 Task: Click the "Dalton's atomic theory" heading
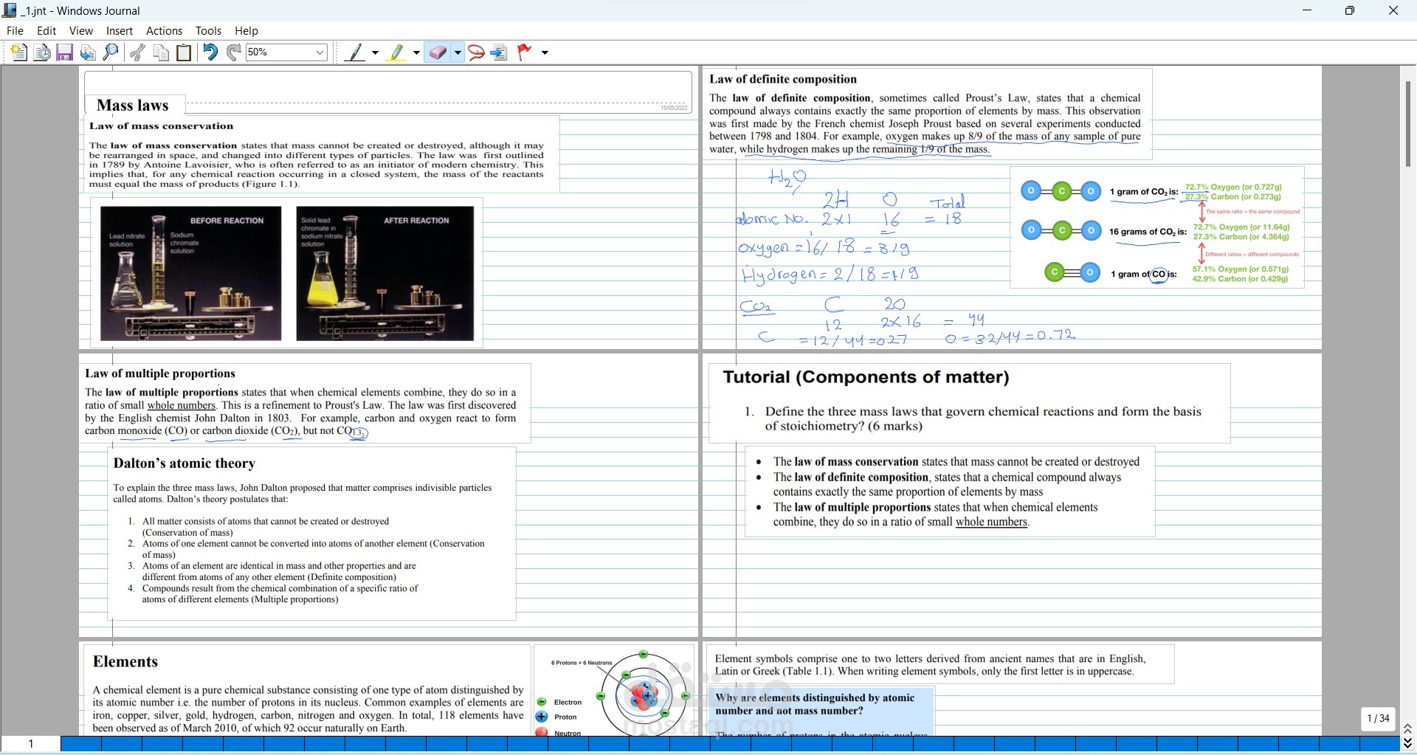pyautogui.click(x=185, y=463)
